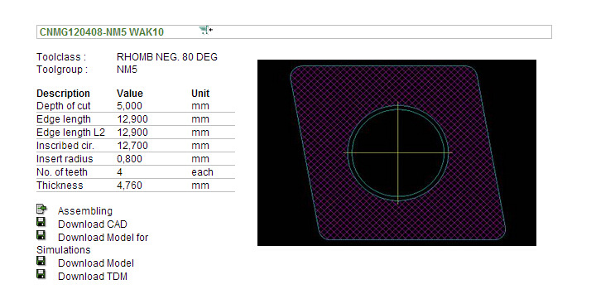
Task: Click the unit 'each' in teeth row
Action: point(202,172)
